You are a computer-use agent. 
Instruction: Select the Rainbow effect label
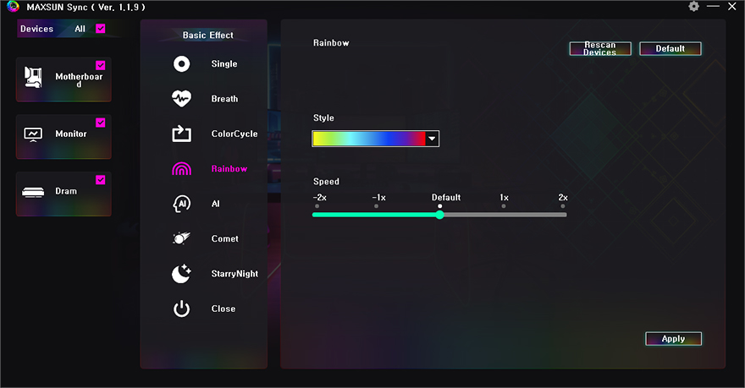tap(229, 169)
